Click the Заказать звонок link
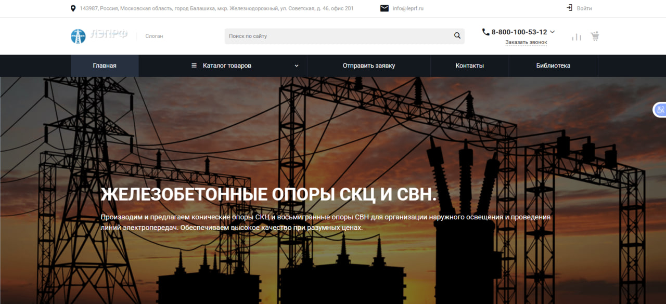The image size is (666, 304). click(526, 43)
